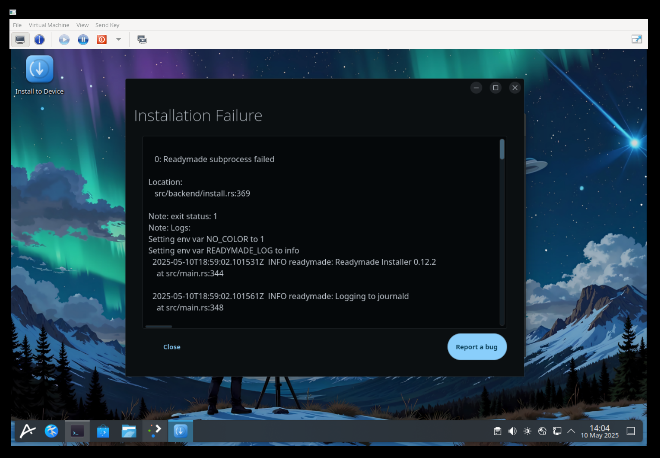Click the Close button in the dialog
660x458 pixels.
tap(172, 347)
